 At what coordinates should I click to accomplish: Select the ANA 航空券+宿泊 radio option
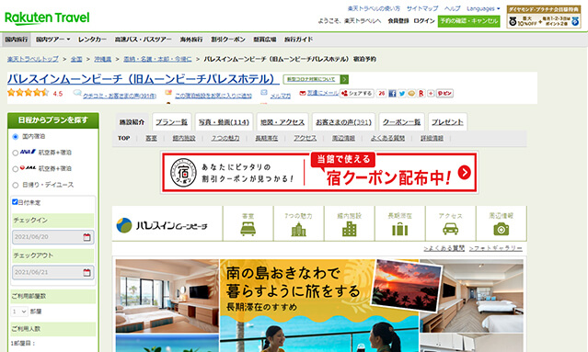16,153
